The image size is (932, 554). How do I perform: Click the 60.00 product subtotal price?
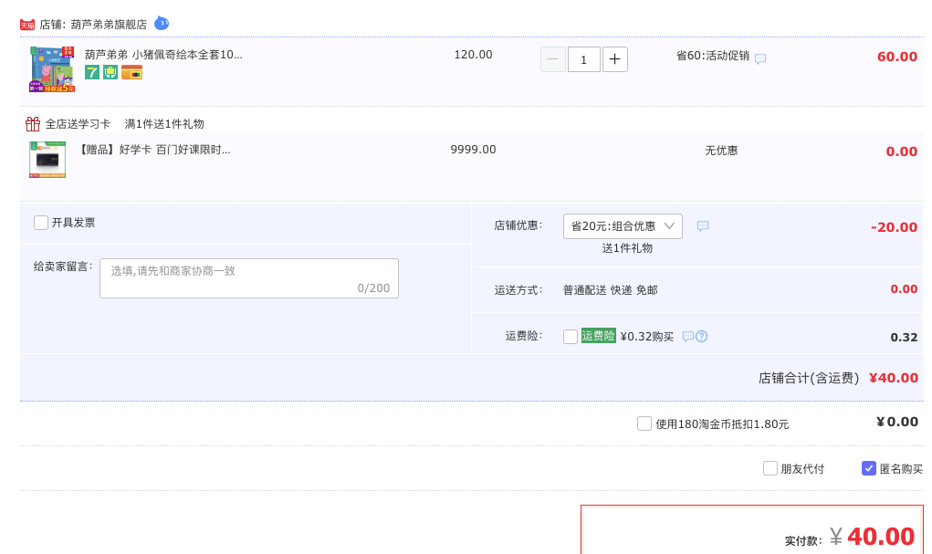pyautogui.click(x=897, y=57)
